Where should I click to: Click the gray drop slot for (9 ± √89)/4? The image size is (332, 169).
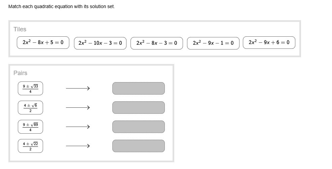click(x=139, y=127)
